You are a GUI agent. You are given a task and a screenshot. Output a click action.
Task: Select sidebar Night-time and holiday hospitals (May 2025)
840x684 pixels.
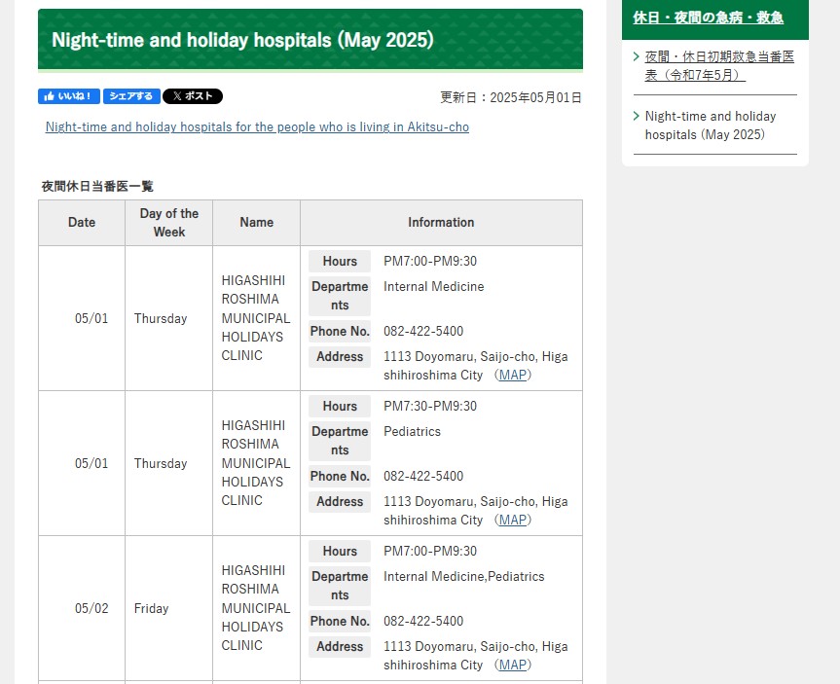coord(711,126)
